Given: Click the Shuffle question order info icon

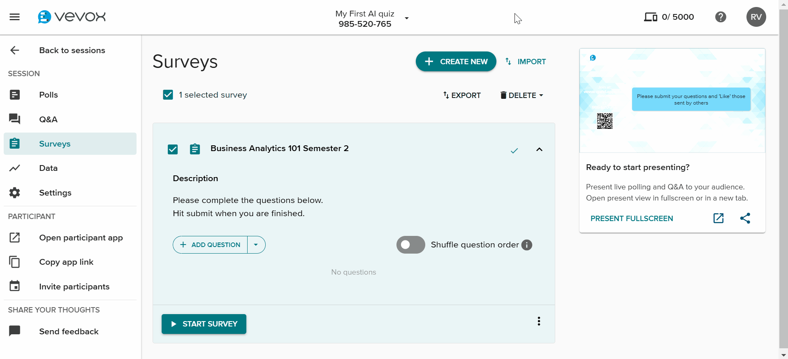Looking at the screenshot, I should tap(527, 245).
